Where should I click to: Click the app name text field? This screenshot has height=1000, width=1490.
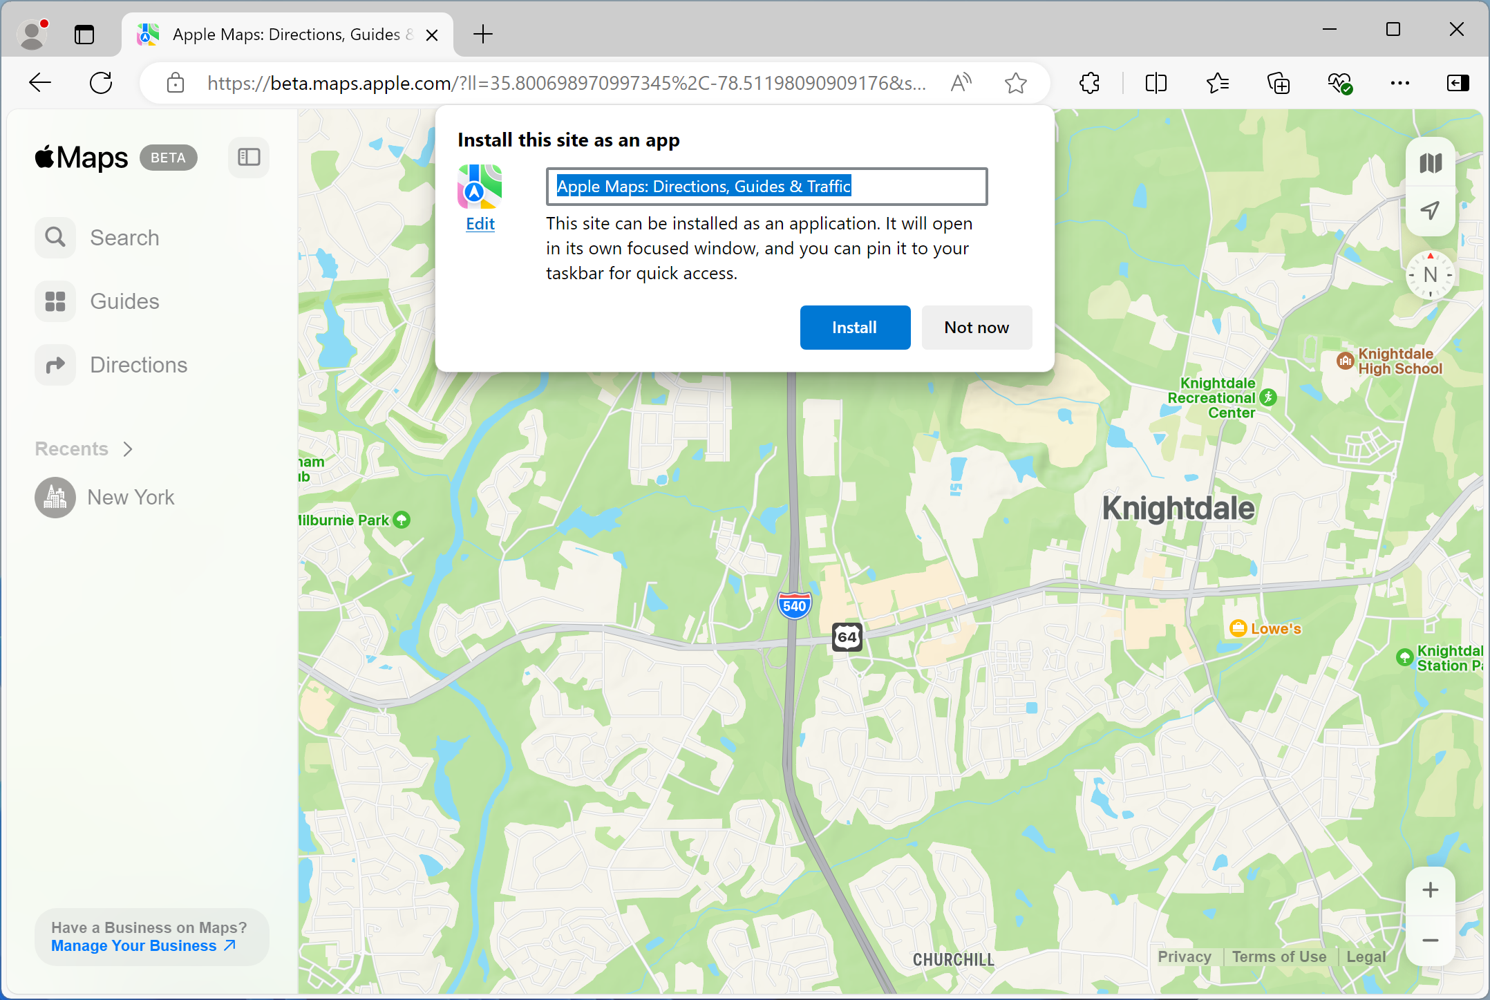tap(766, 186)
